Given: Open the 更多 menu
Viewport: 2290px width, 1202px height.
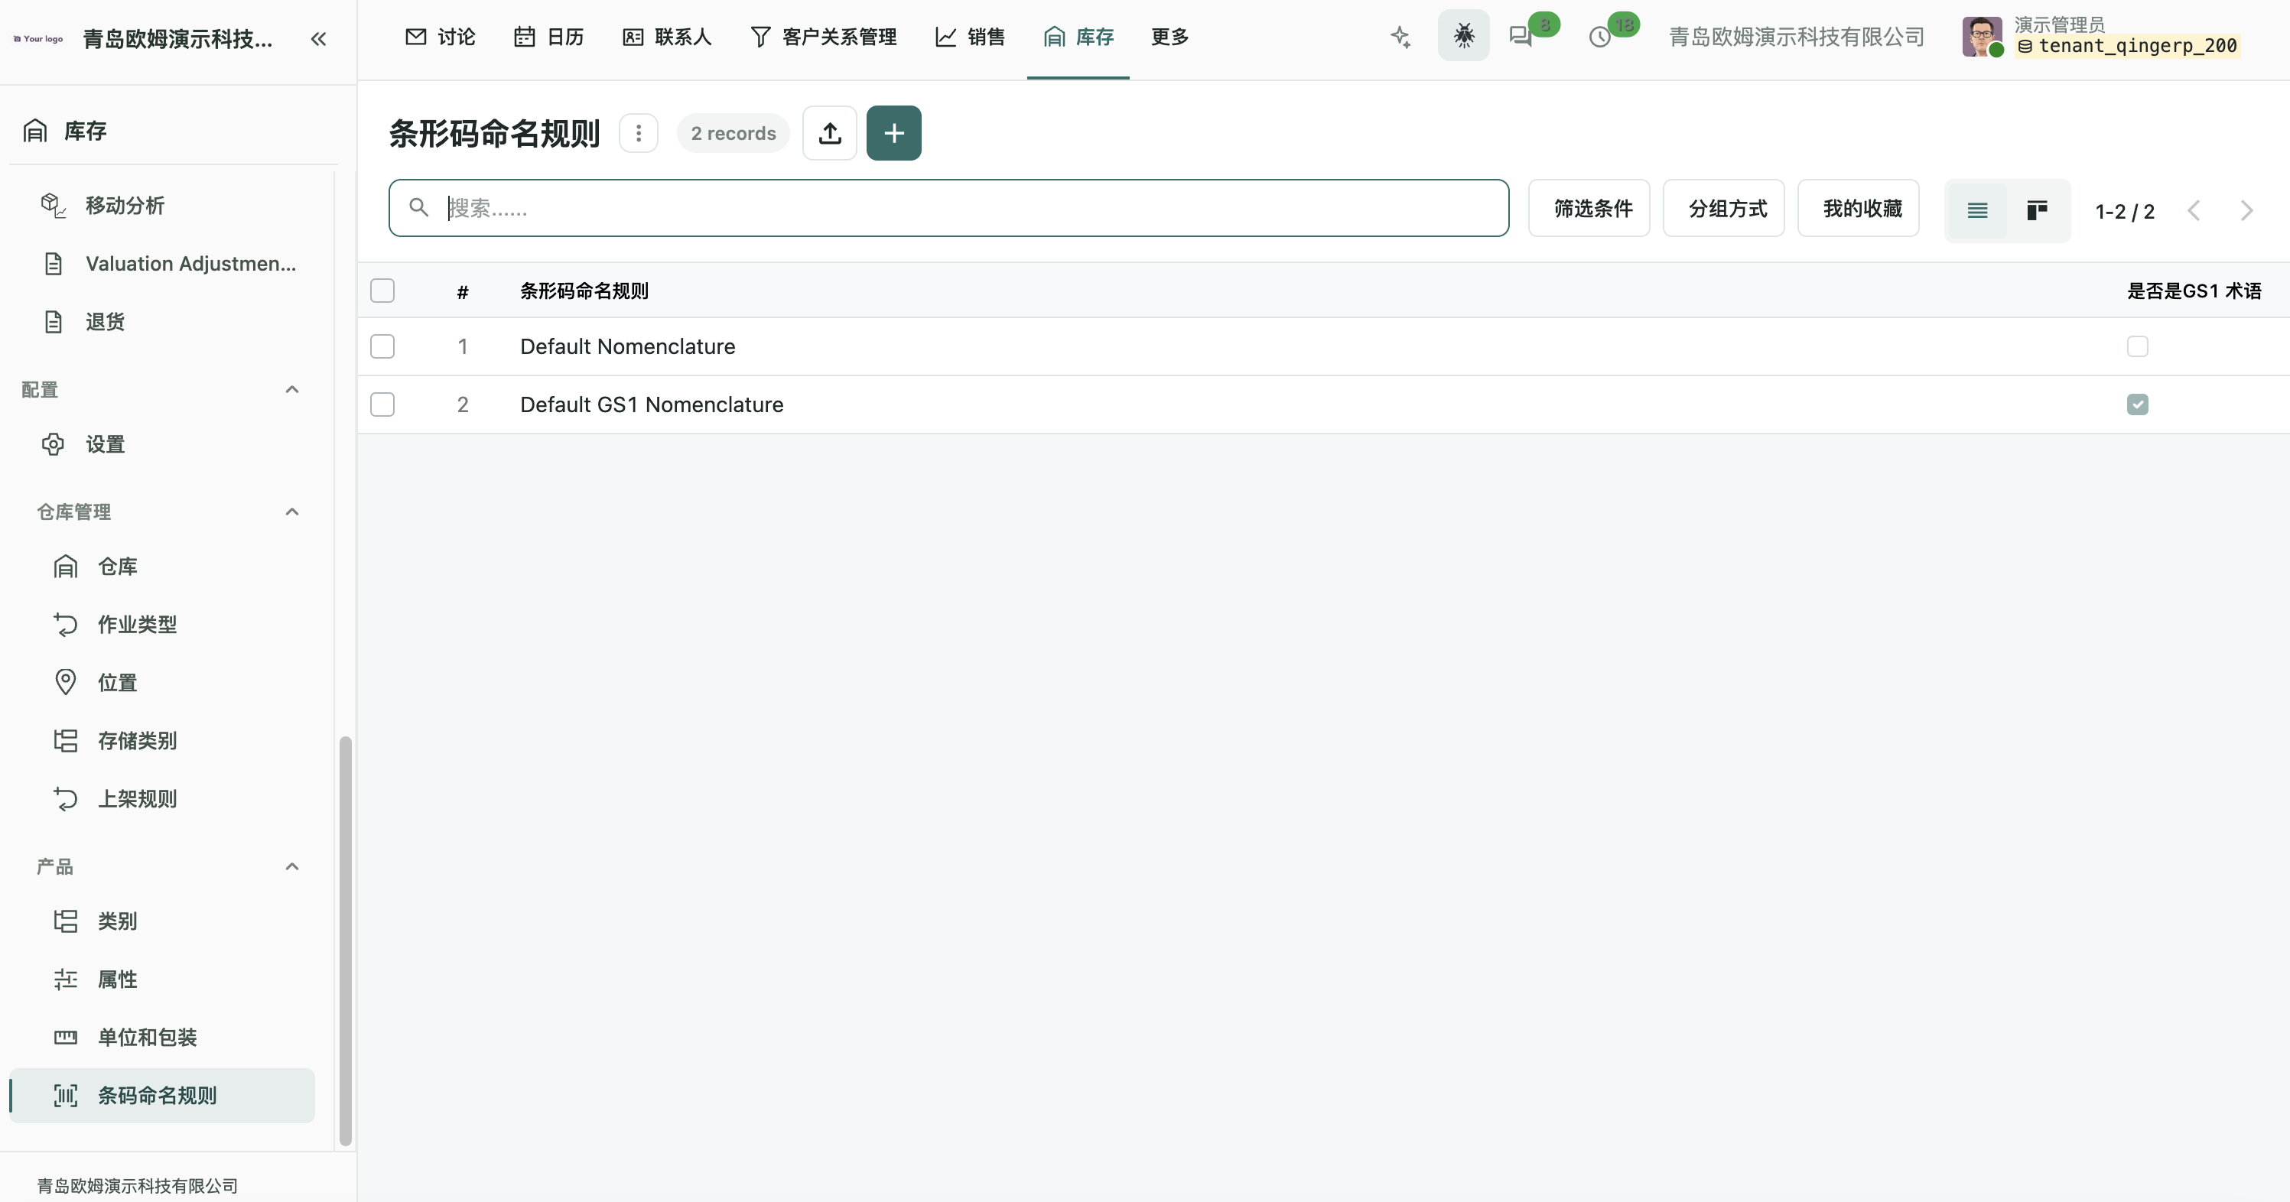Looking at the screenshot, I should tap(1169, 37).
